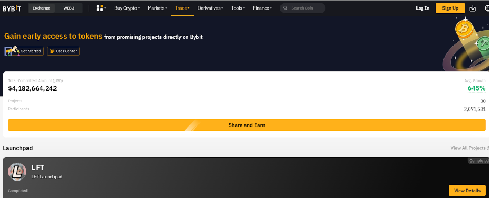Click the 2,071,531 participants count
Image resolution: width=489 pixels, height=198 pixels.
475,109
